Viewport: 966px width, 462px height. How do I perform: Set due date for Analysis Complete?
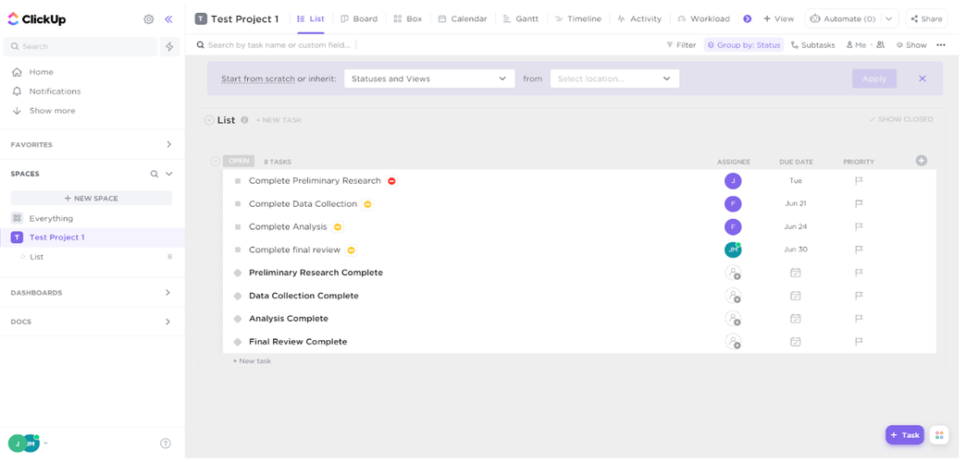point(795,319)
